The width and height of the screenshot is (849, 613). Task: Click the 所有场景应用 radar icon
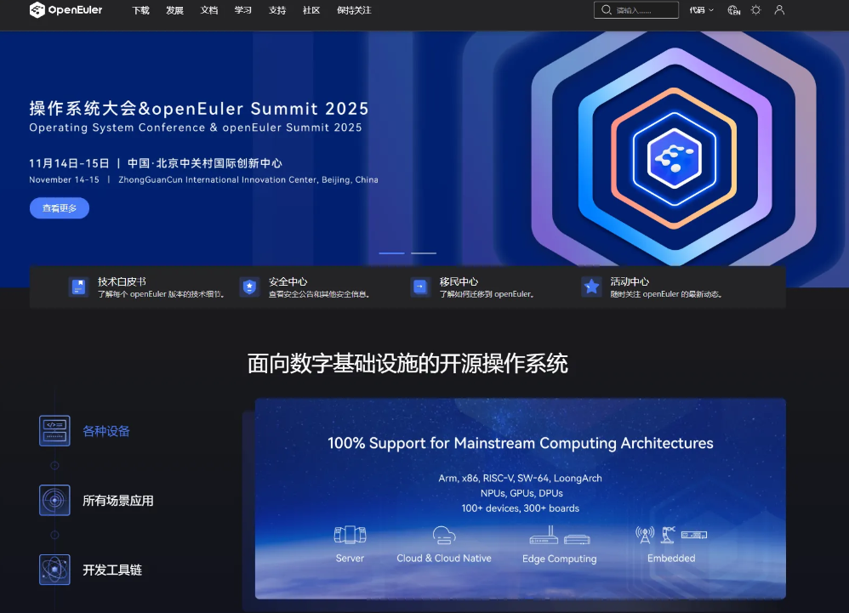click(54, 500)
